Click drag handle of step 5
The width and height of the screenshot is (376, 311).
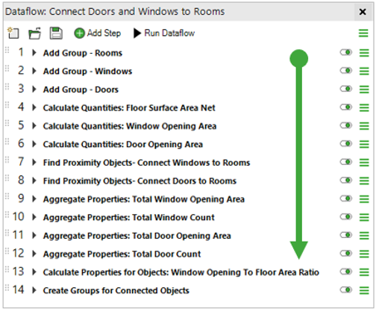tap(7, 123)
